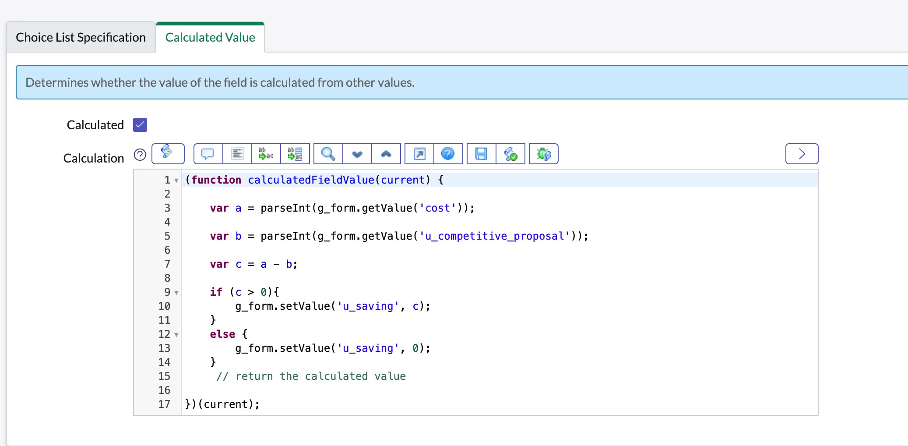Collapse the if block on line 9
Image resolution: width=908 pixels, height=446 pixels.
176,293
